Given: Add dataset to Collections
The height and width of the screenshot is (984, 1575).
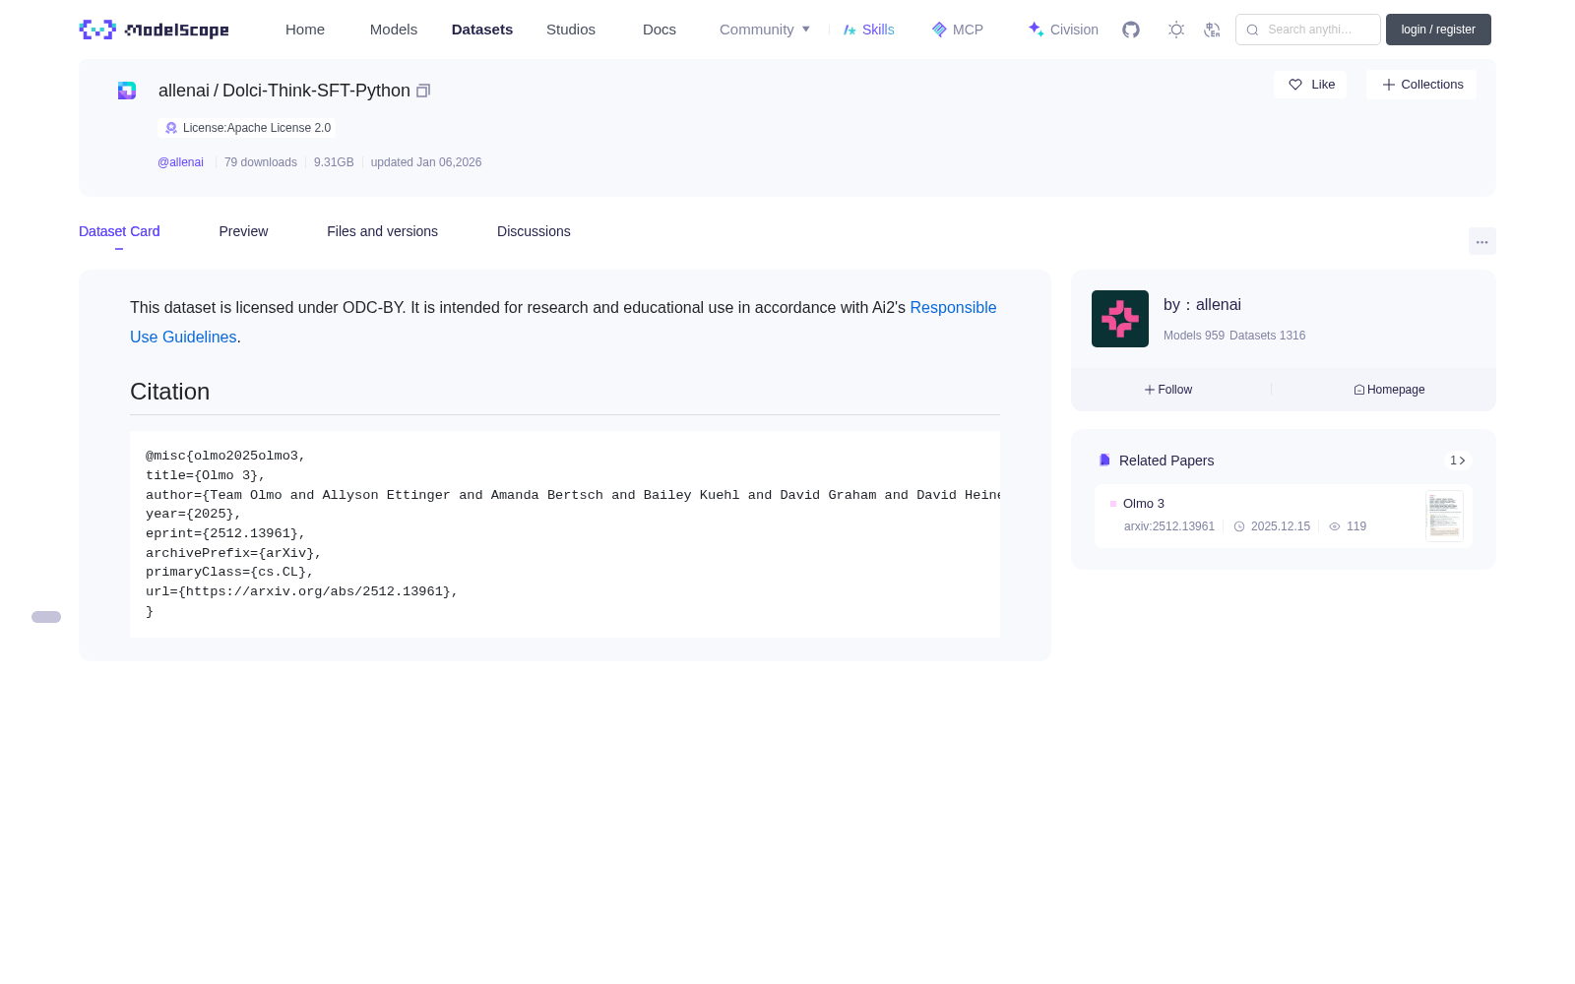Looking at the screenshot, I should tap(1421, 85).
